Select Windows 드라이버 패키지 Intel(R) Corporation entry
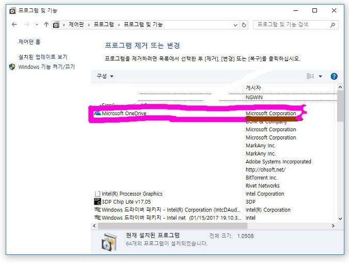Viewport: 349px width, 263px height. tap(171, 210)
